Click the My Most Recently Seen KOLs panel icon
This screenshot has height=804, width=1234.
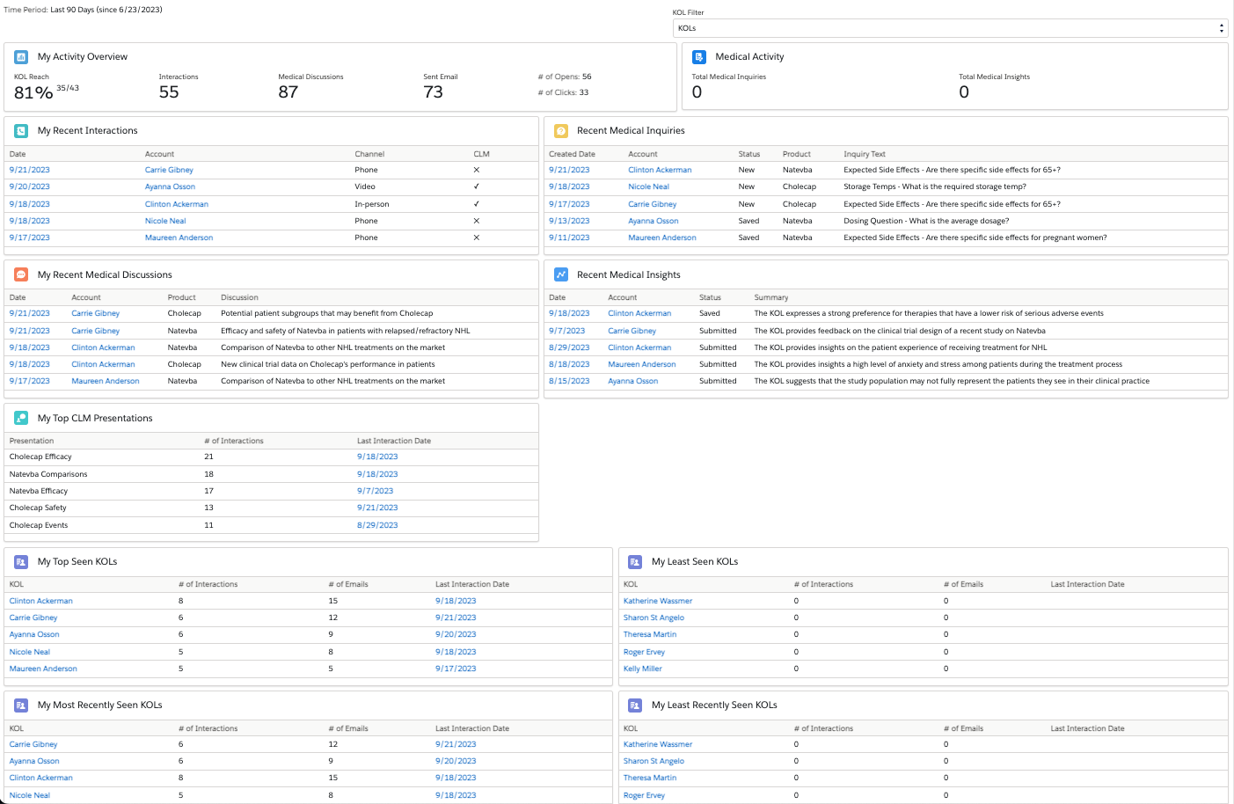click(19, 705)
